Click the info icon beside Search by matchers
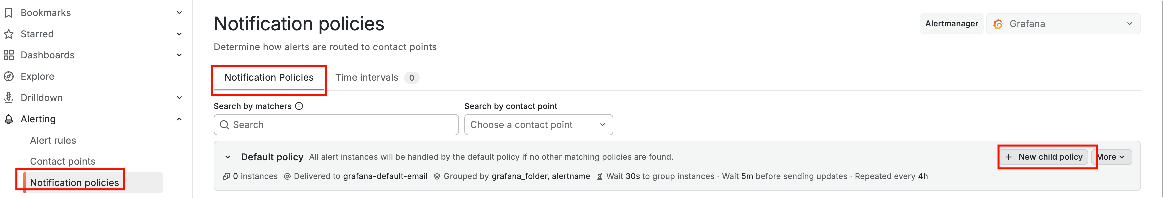The width and height of the screenshot is (1163, 198). pyautogui.click(x=299, y=106)
